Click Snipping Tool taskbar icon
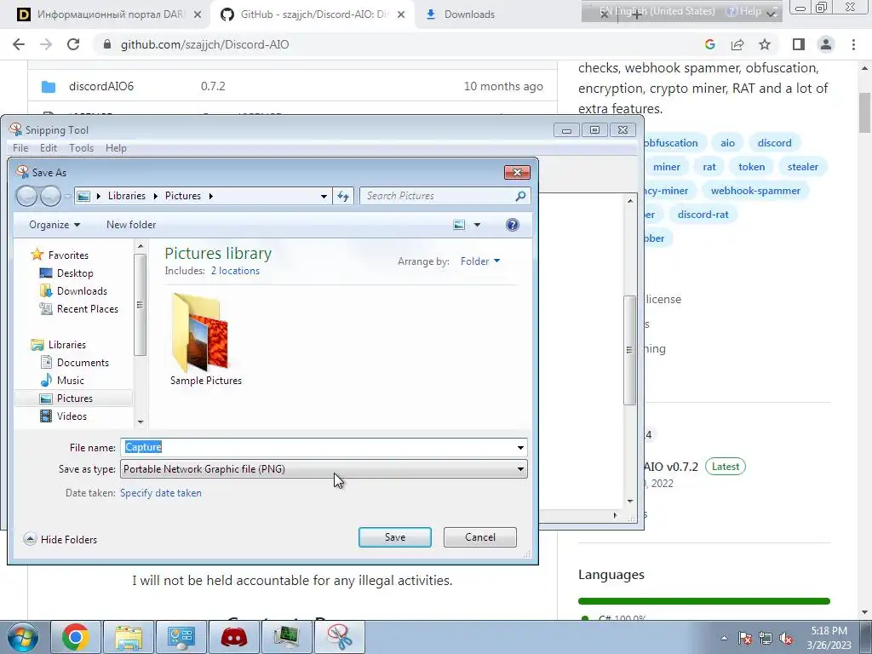Viewport: 872px width, 654px height. (x=340, y=637)
